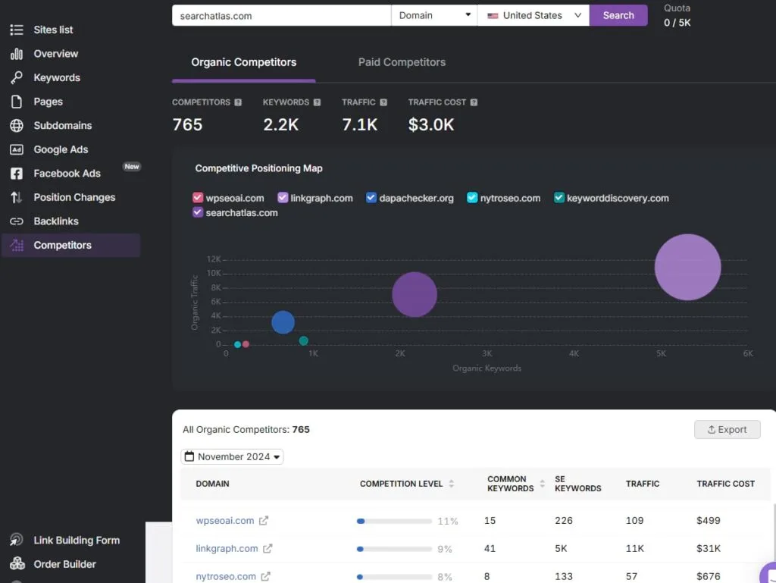Click the Position Changes arrows icon
The height and width of the screenshot is (583, 776).
pos(17,197)
